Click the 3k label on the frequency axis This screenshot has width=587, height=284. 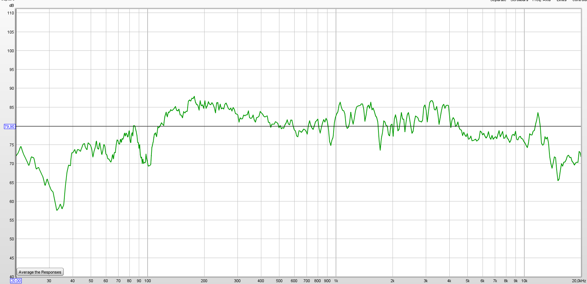(x=426, y=281)
